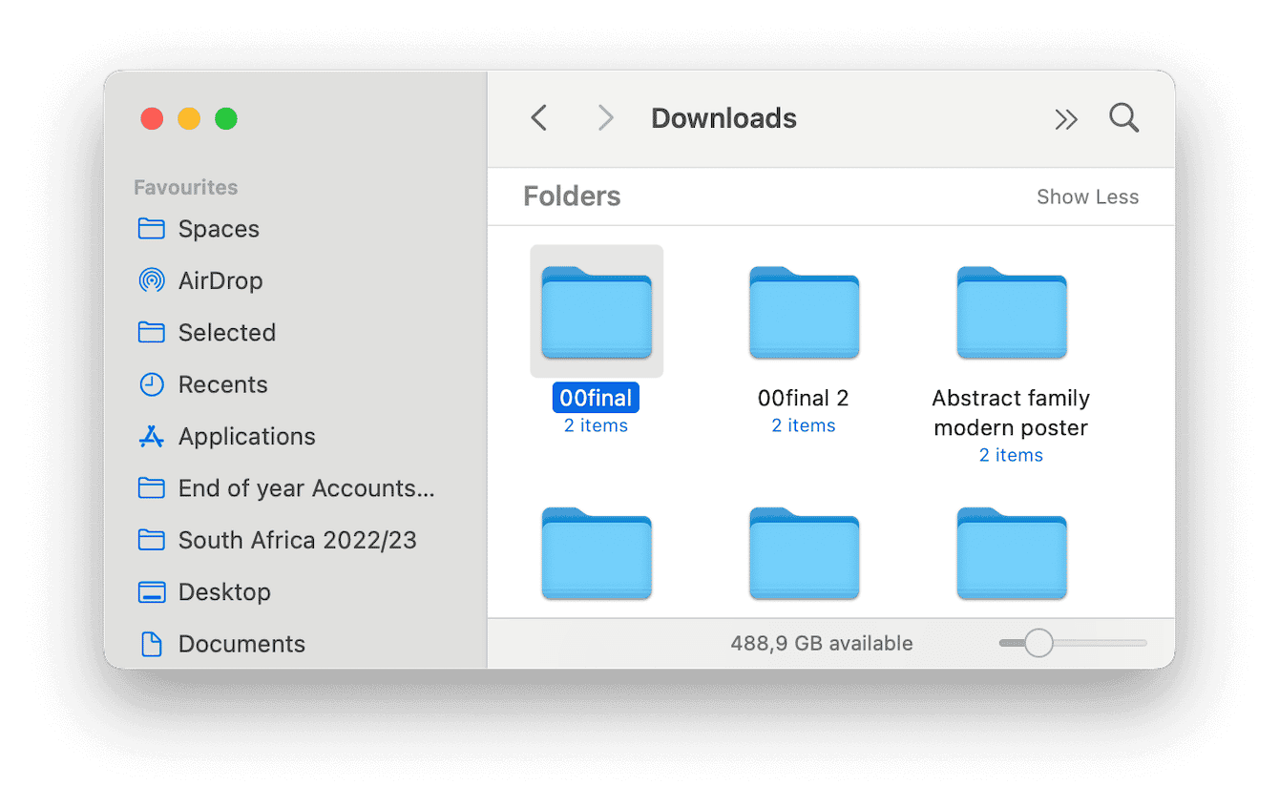Image resolution: width=1279 pixels, height=806 pixels.
Task: Click the back navigation arrow
Action: click(x=539, y=118)
